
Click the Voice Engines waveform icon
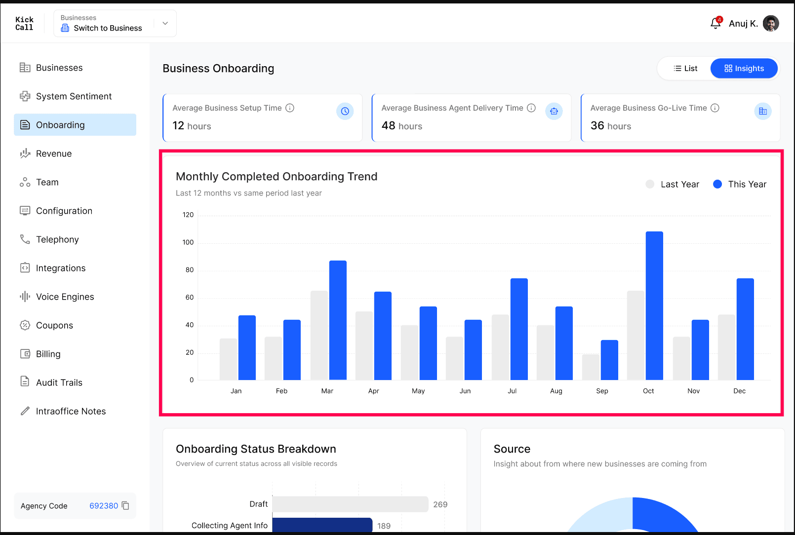(x=25, y=297)
